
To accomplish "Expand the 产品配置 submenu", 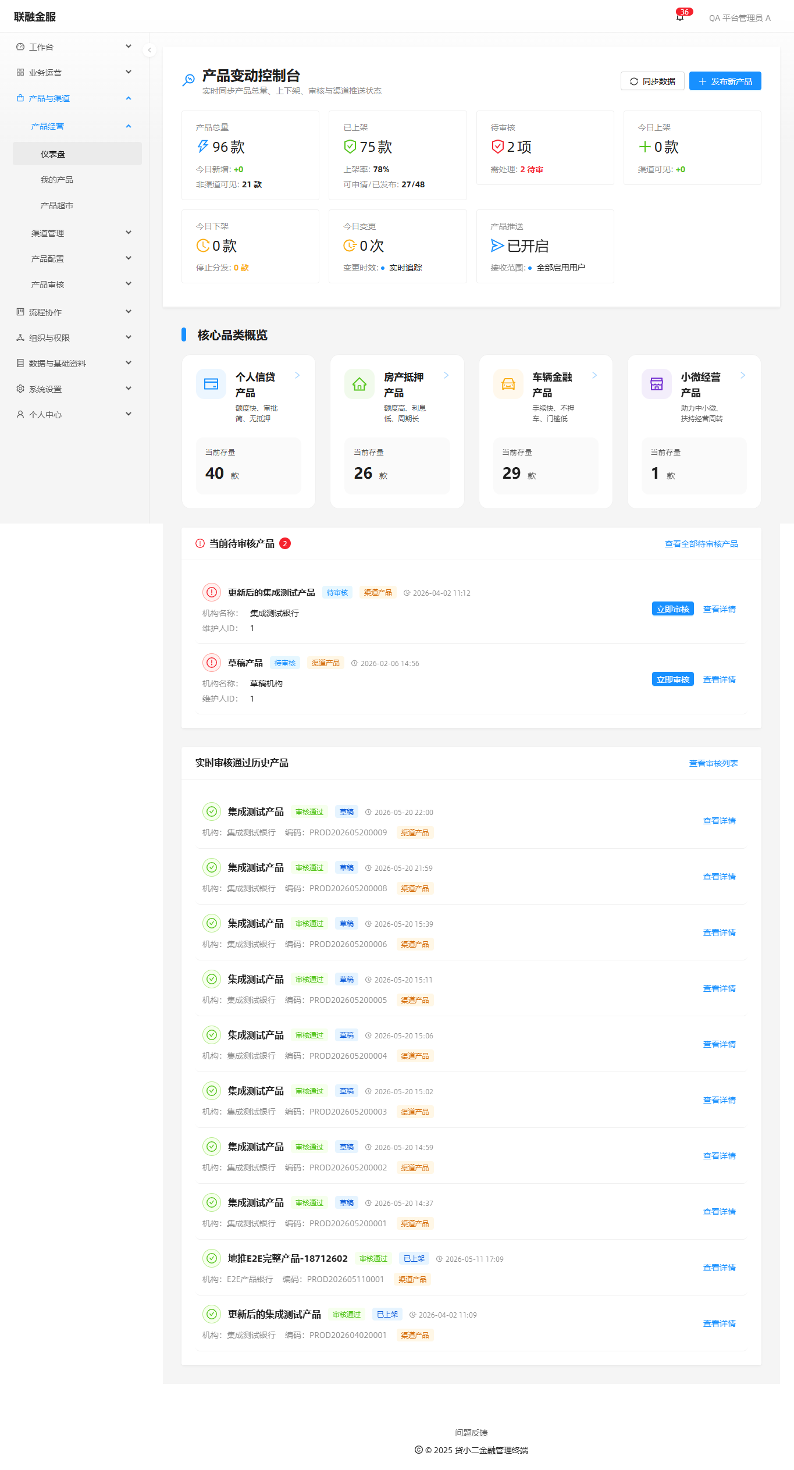I will [77, 258].
